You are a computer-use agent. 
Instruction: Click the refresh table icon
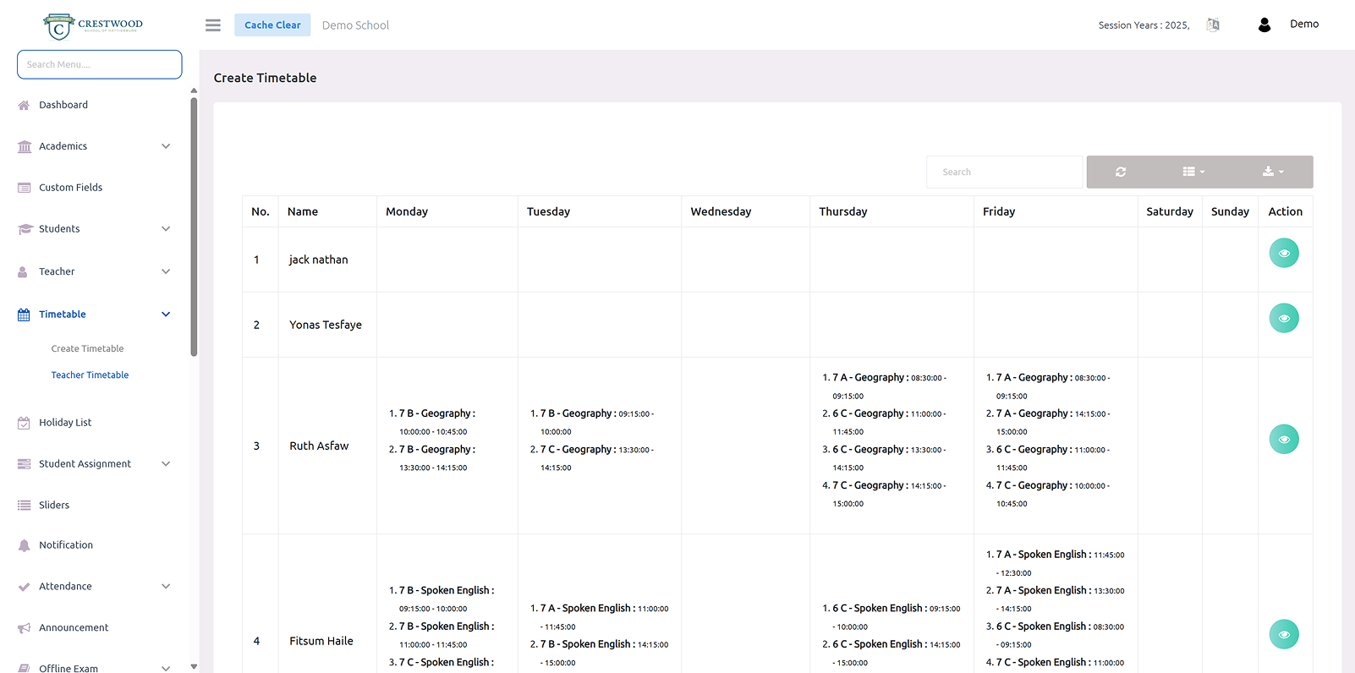point(1120,172)
